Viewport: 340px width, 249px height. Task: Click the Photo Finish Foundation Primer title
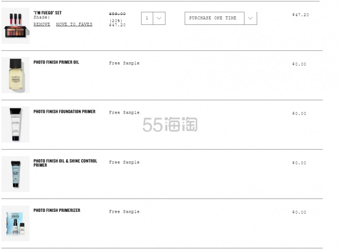pyautogui.click(x=64, y=112)
